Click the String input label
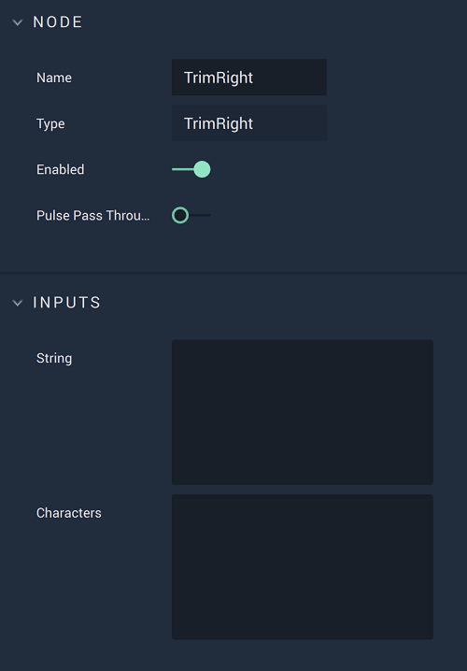The width and height of the screenshot is (467, 671). (x=54, y=358)
